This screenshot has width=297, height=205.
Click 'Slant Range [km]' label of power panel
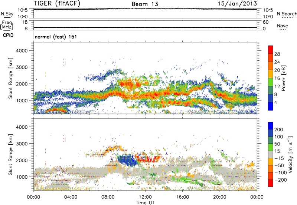pyautogui.click(x=10, y=78)
